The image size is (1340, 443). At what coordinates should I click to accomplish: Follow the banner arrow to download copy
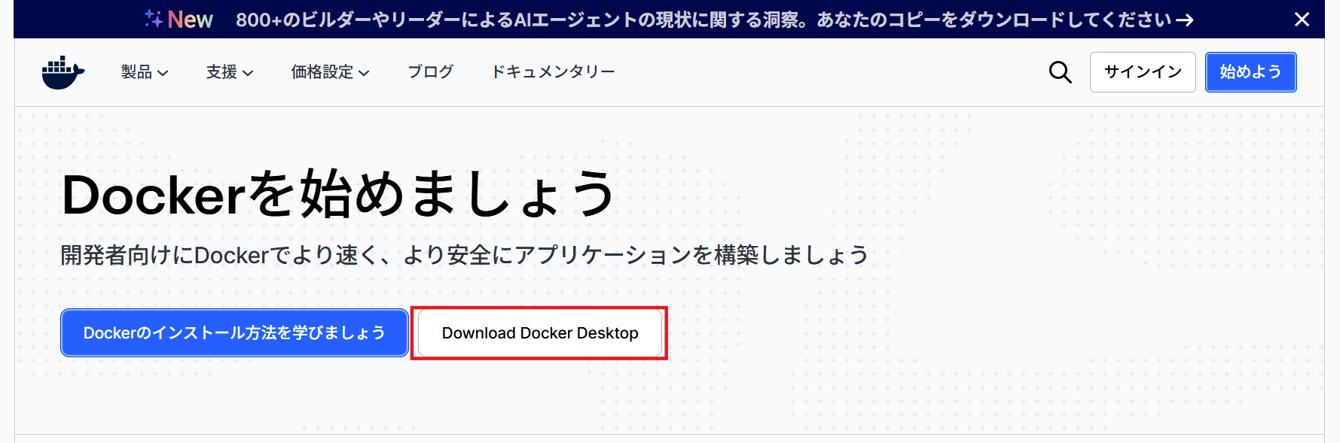tap(1185, 20)
